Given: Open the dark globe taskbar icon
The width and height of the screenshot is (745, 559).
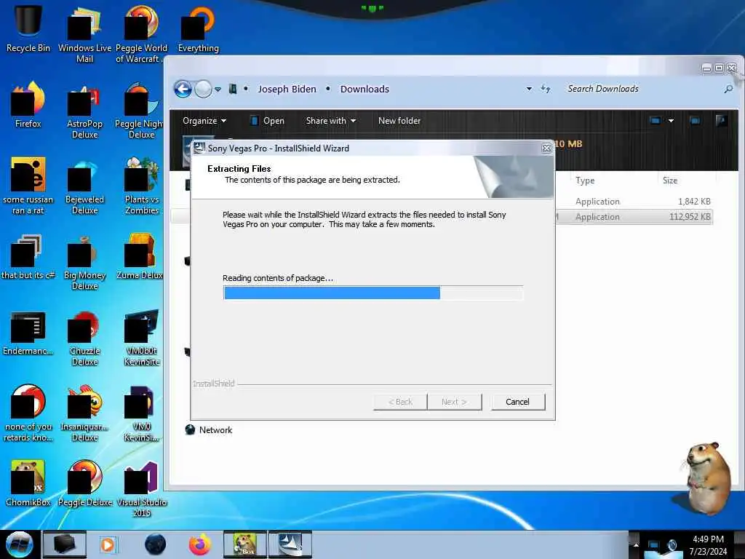Looking at the screenshot, I should [156, 544].
